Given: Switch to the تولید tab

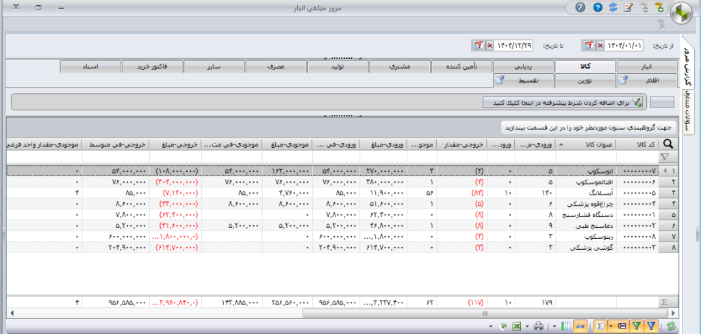Looking at the screenshot, I should [338, 66].
